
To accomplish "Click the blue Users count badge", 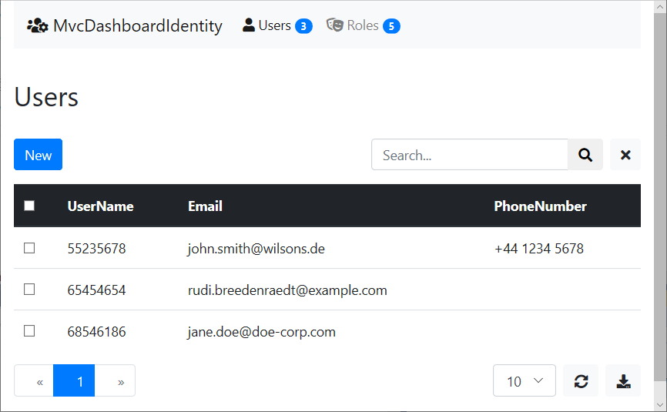I will point(303,26).
